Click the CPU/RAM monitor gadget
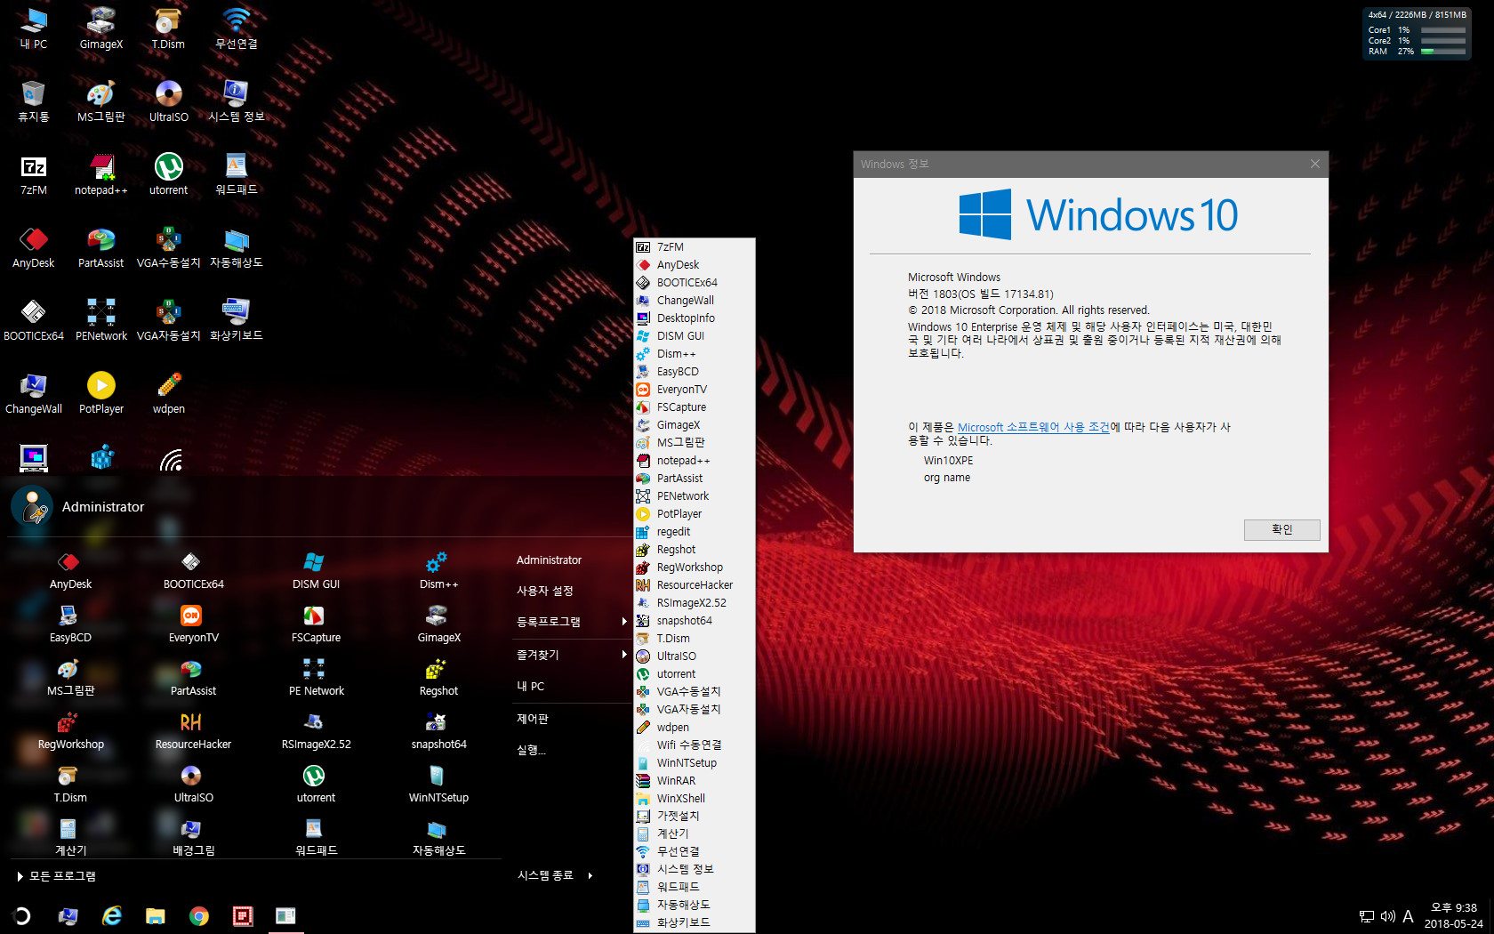This screenshot has width=1494, height=934. 1417,34
